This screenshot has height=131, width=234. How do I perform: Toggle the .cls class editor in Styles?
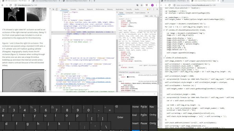click(151, 16)
